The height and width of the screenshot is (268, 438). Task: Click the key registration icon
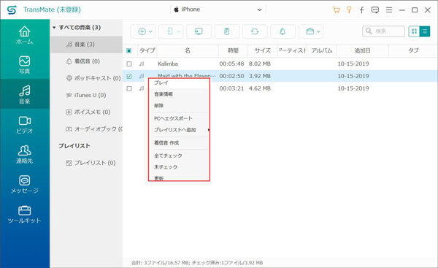[x=349, y=10]
